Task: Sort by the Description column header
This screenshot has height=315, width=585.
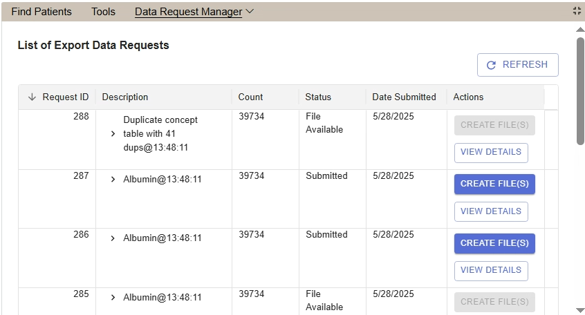Action: tap(125, 97)
